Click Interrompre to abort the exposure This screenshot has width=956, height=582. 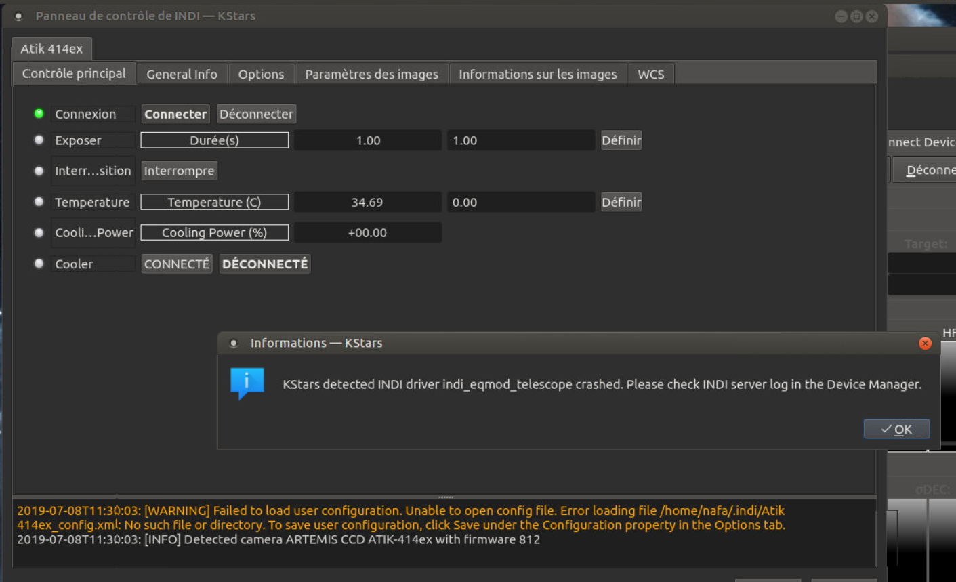pyautogui.click(x=179, y=171)
